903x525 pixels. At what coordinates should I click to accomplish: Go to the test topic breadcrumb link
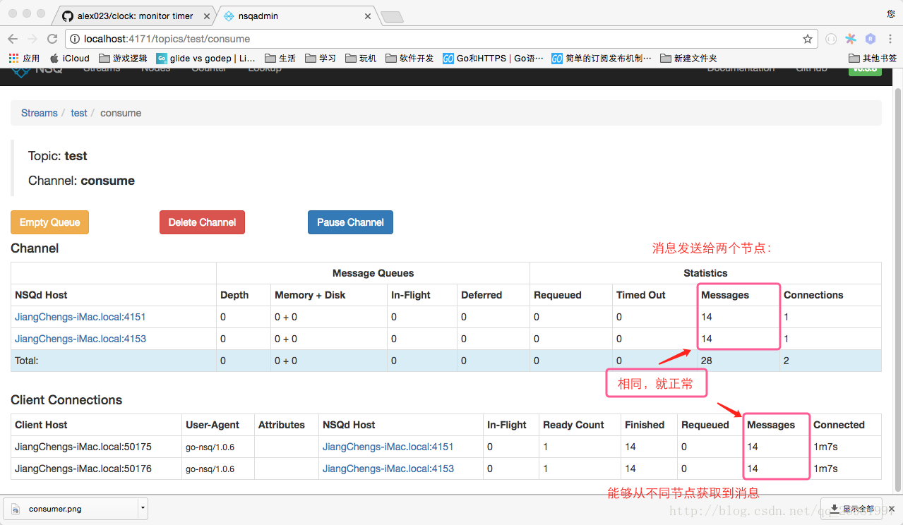[x=79, y=113]
